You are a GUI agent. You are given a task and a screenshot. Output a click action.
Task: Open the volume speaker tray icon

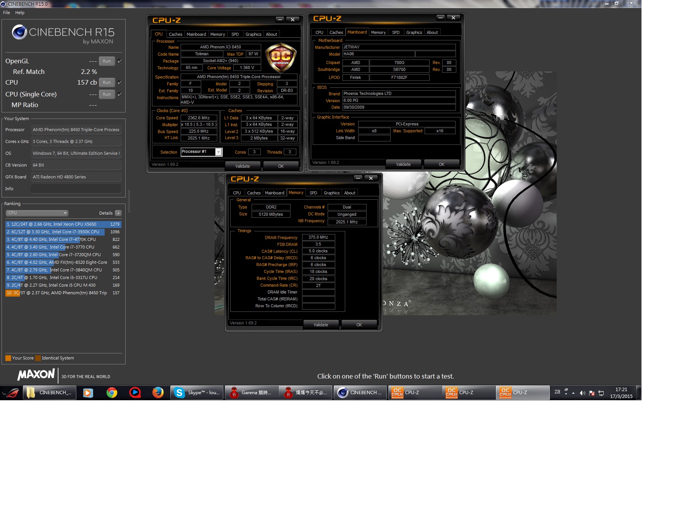point(582,393)
